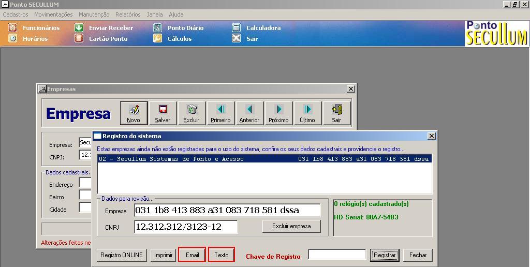Viewport: 530px width, 267px height.
Task: Close Registro do sistema dialog
Action: point(432,136)
